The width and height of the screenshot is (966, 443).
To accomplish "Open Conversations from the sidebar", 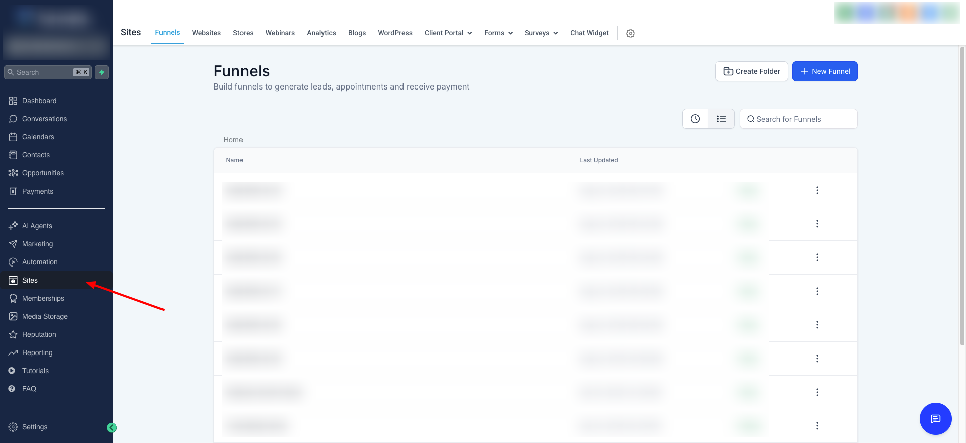I will [44, 119].
